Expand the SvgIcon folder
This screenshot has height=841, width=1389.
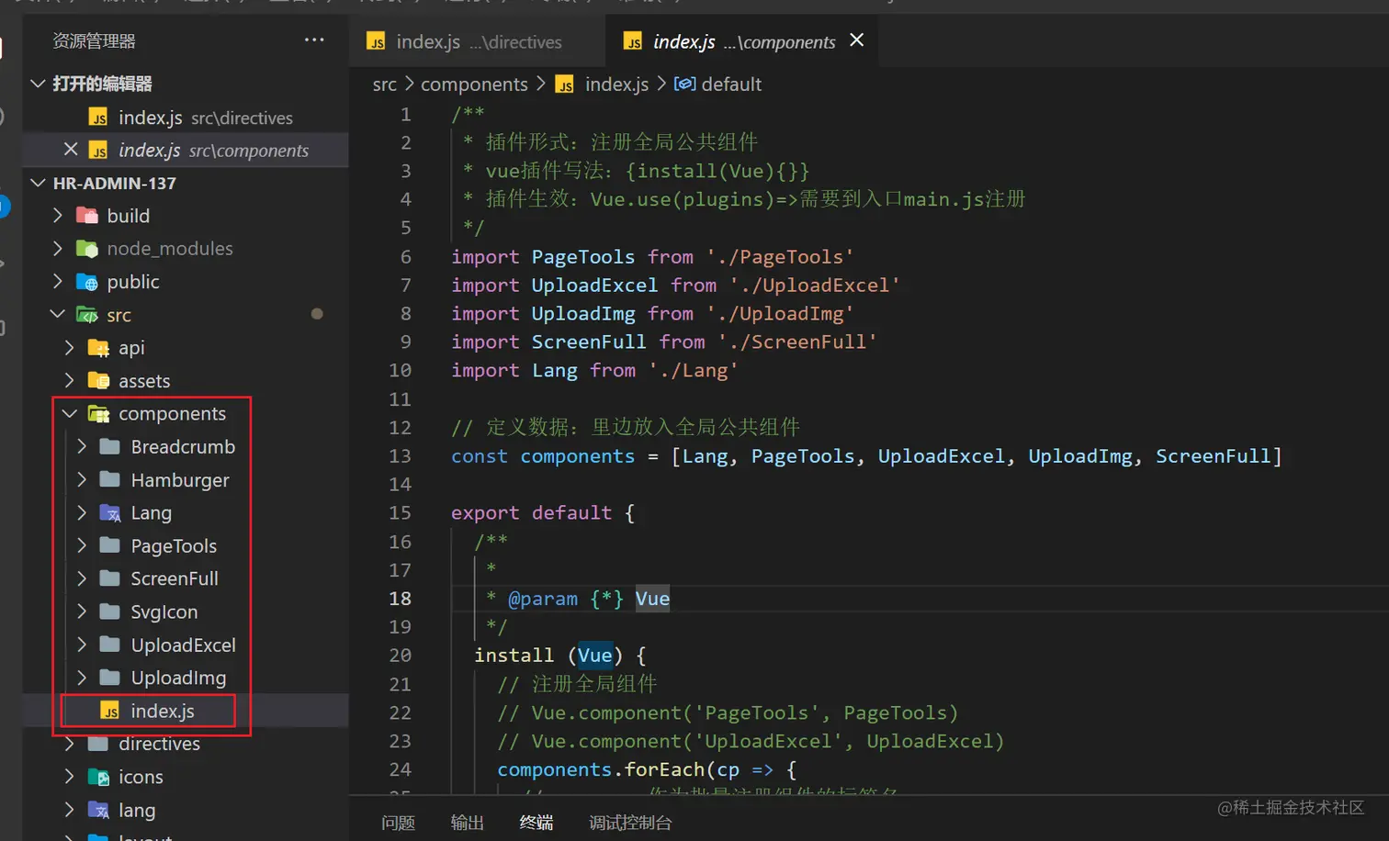82,612
